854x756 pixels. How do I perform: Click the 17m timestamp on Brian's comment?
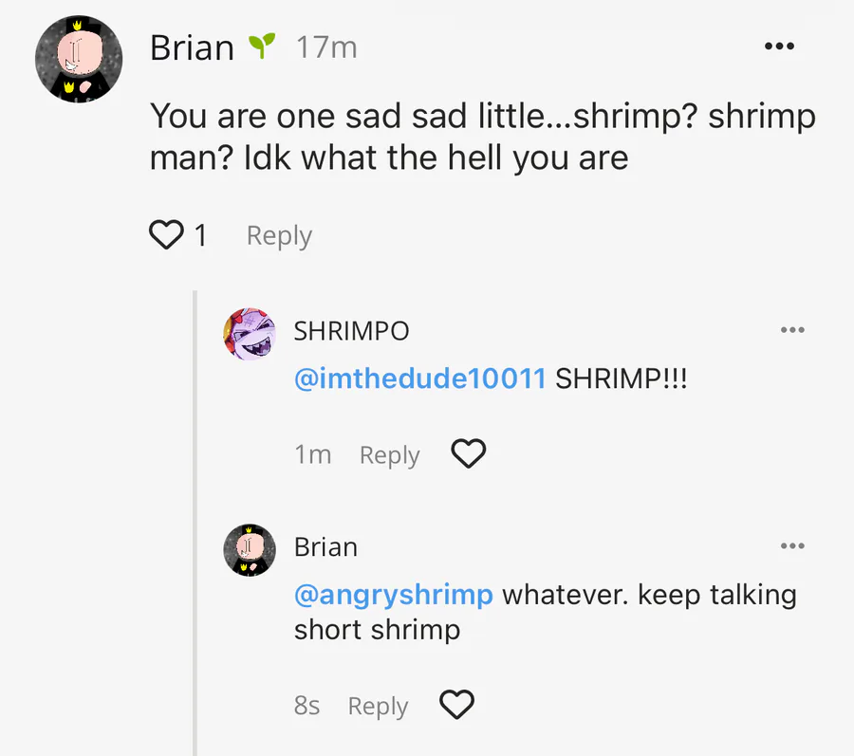point(326,46)
